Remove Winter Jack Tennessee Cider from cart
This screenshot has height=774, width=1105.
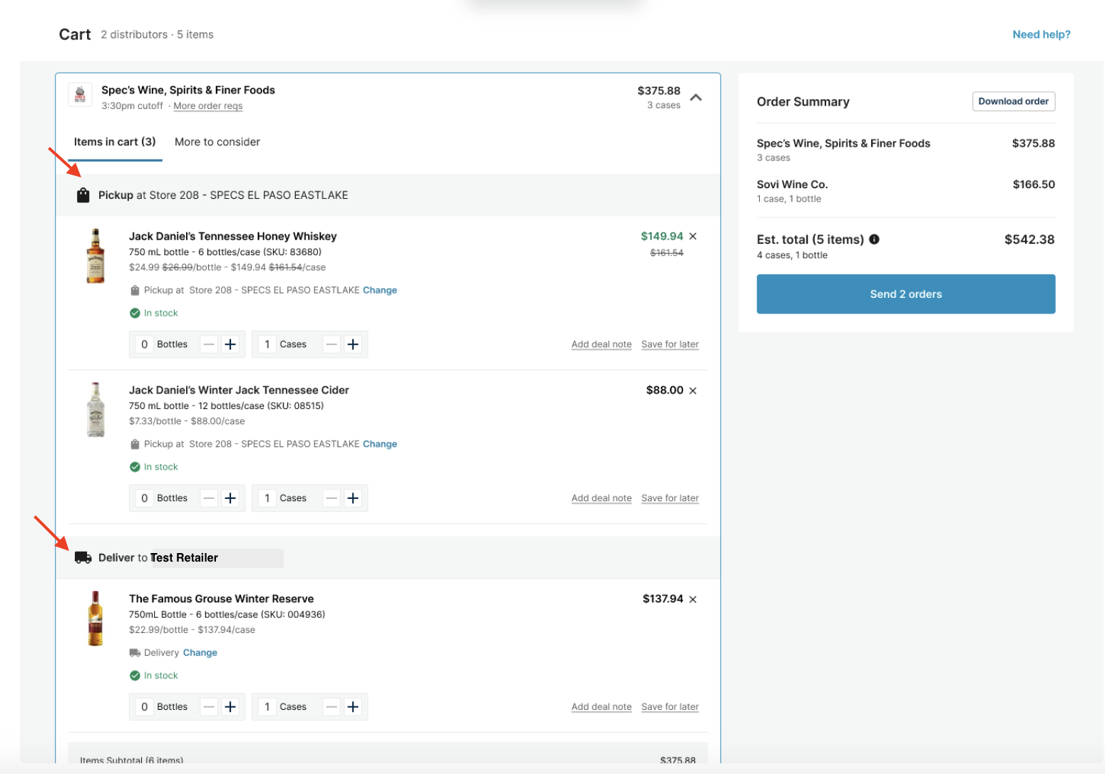[692, 390]
